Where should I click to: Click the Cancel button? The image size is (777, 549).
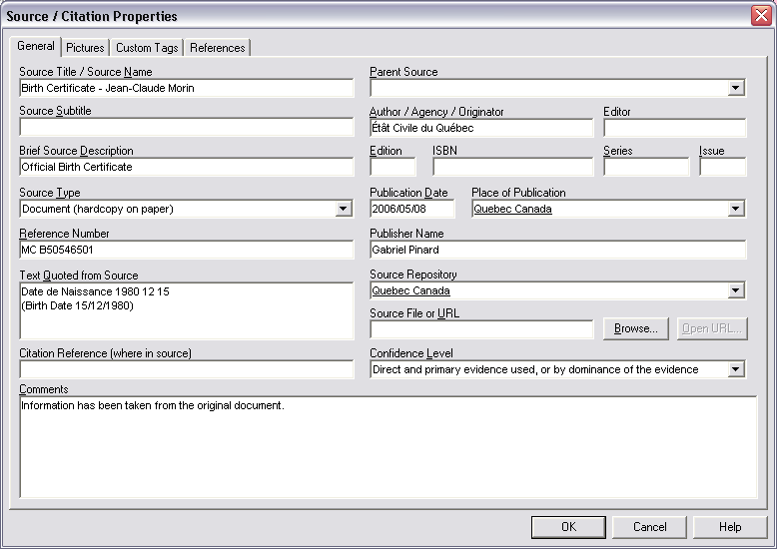[x=649, y=527]
